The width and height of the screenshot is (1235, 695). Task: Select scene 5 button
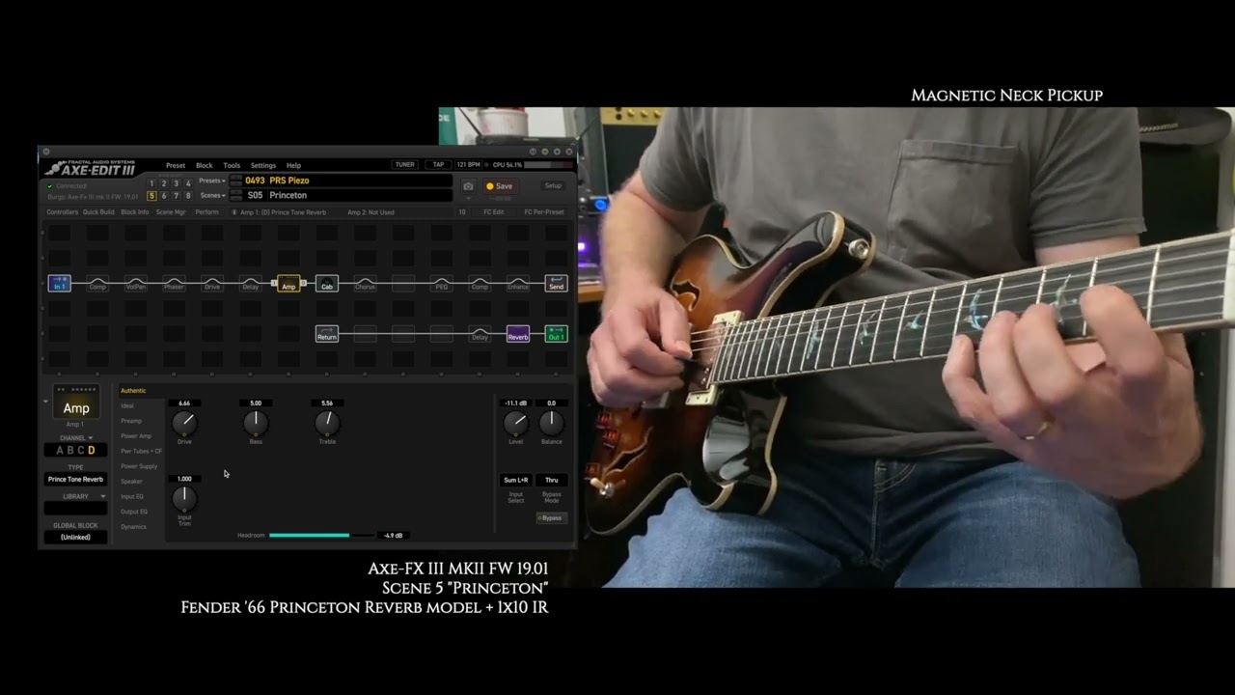coord(151,196)
